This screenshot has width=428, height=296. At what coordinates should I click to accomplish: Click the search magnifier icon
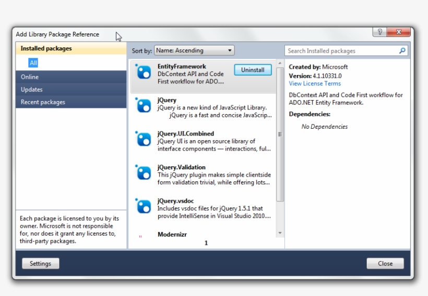(x=402, y=51)
